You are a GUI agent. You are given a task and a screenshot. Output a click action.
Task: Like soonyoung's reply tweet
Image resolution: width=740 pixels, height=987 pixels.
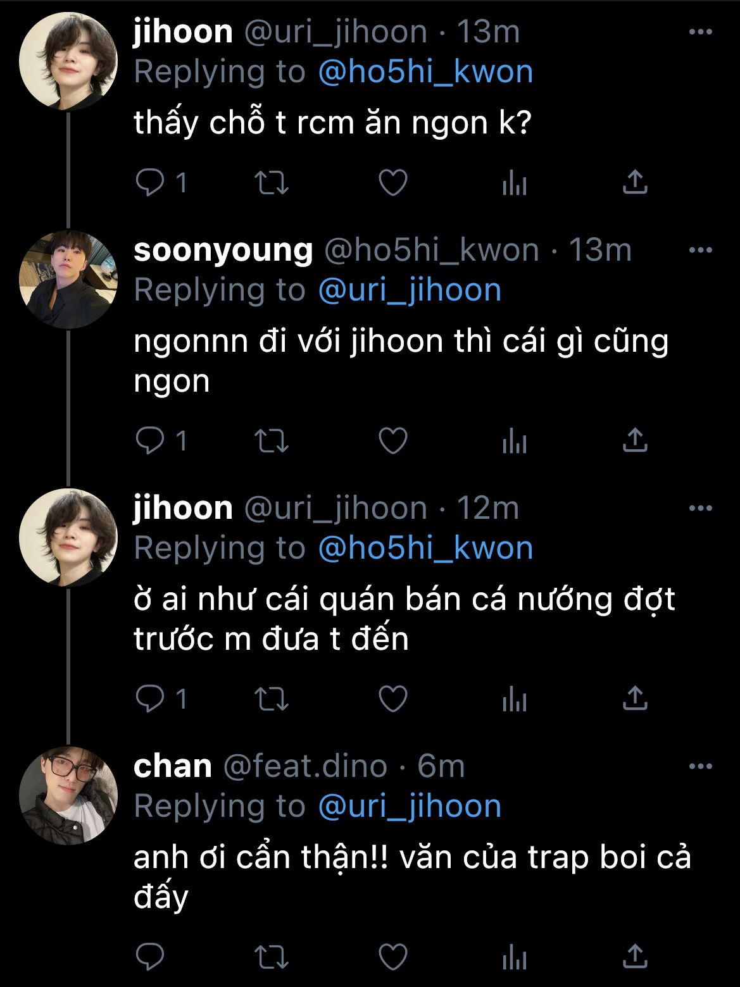(392, 441)
